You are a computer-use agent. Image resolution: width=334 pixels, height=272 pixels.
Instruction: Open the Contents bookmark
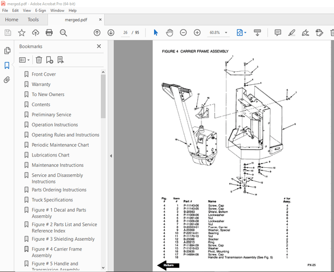tap(41, 105)
